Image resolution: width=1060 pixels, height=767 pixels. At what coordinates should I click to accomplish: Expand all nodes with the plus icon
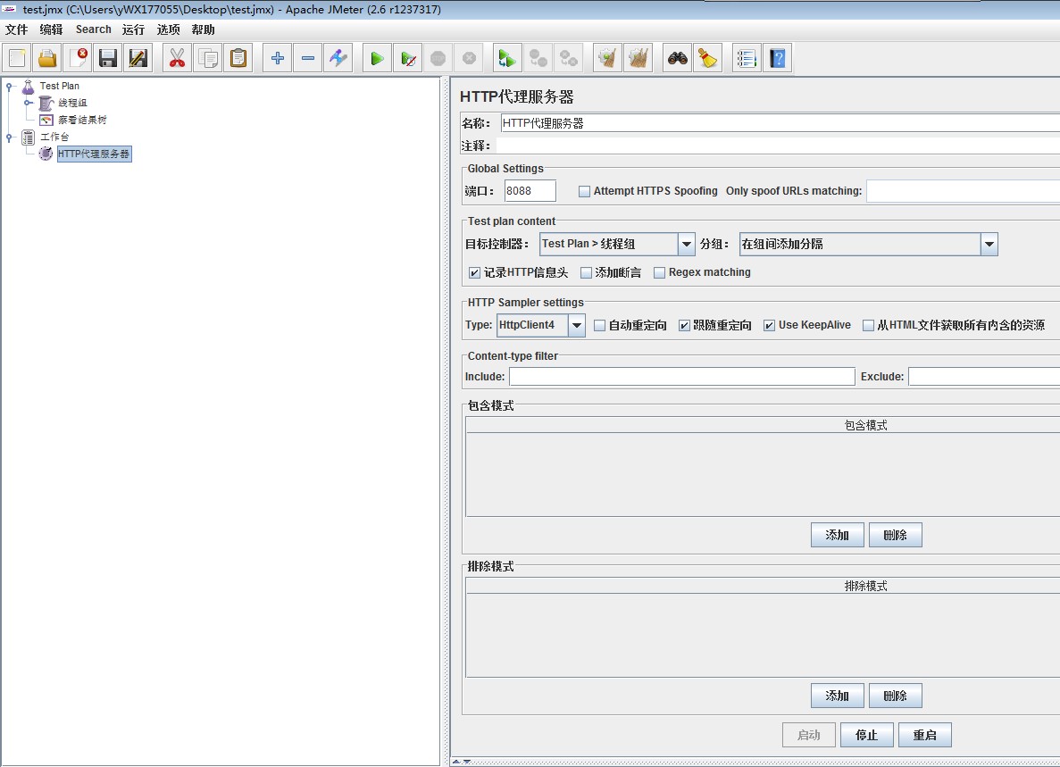point(277,58)
